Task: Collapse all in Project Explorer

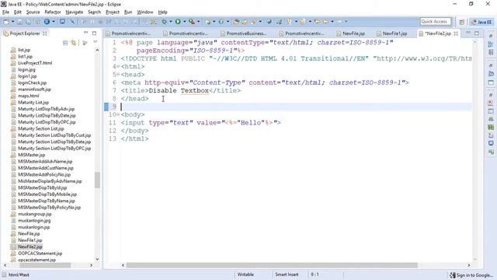Action: (65, 43)
